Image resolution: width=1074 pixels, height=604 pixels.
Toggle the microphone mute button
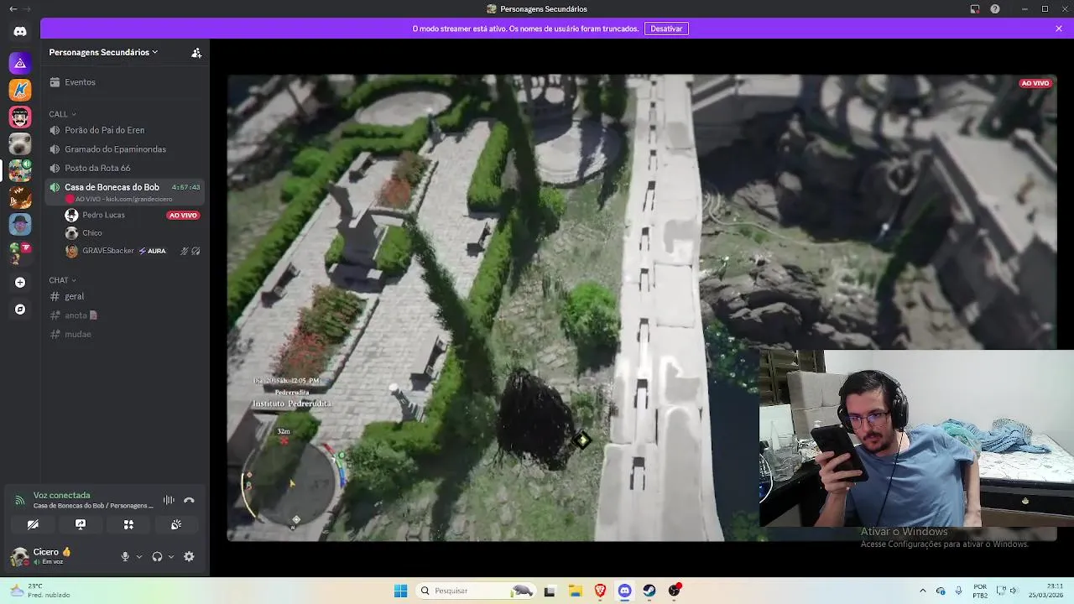[125, 556]
